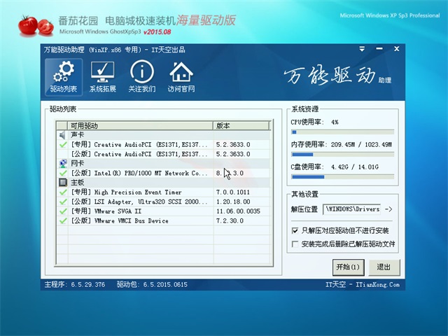Click the 可用驱动 column header
The height and width of the screenshot is (336, 448).
[x=140, y=126]
